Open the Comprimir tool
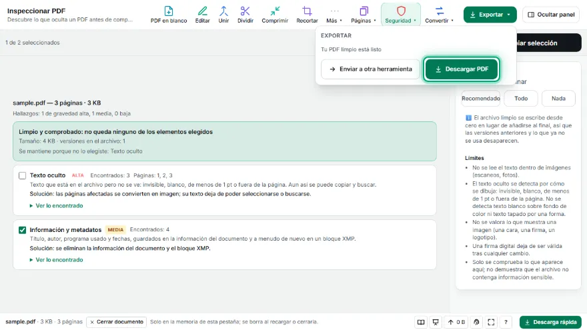The image size is (587, 330). 275,15
